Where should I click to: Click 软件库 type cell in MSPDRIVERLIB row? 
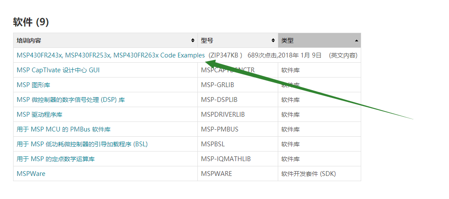[x=319, y=115]
